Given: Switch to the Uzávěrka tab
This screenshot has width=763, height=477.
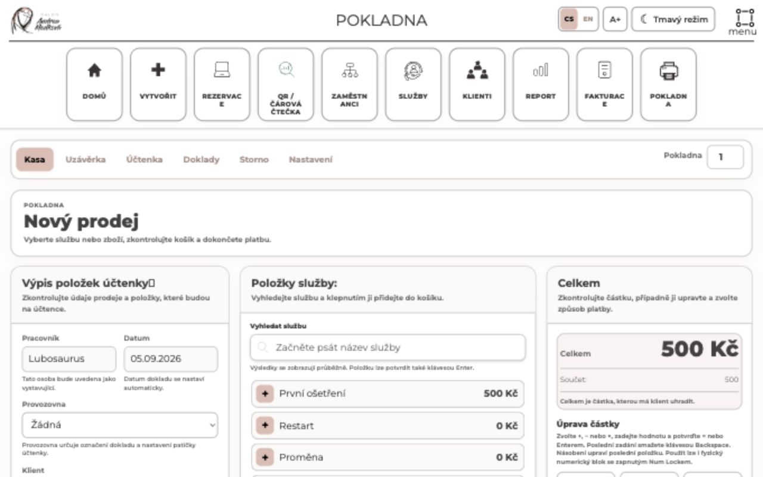Looking at the screenshot, I should pyautogui.click(x=86, y=160).
